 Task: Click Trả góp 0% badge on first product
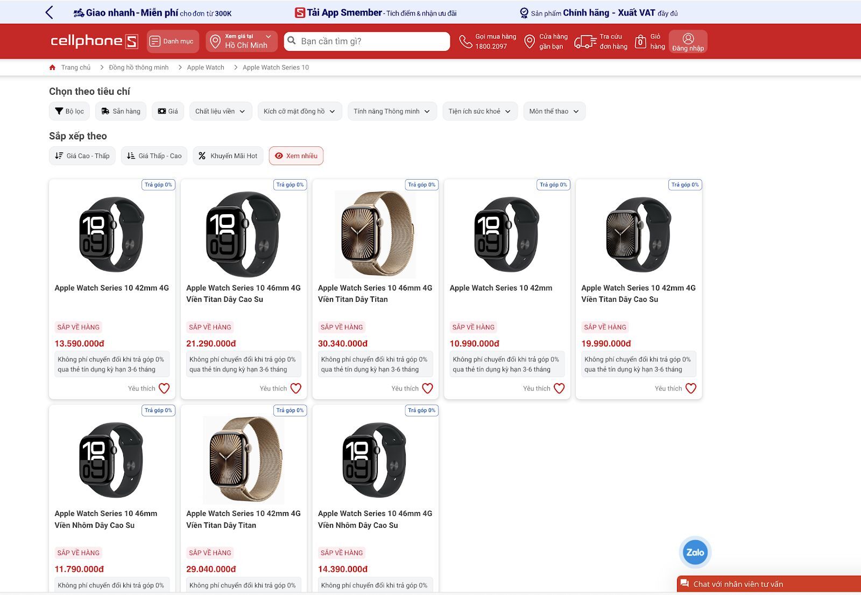pos(158,185)
